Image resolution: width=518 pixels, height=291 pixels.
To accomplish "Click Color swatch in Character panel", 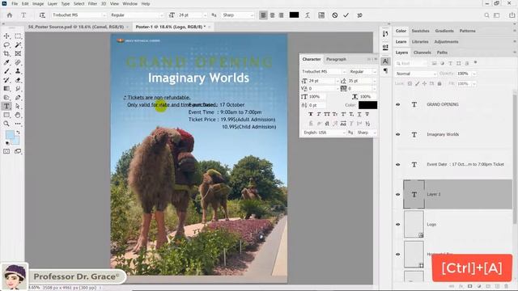I will [x=367, y=105].
